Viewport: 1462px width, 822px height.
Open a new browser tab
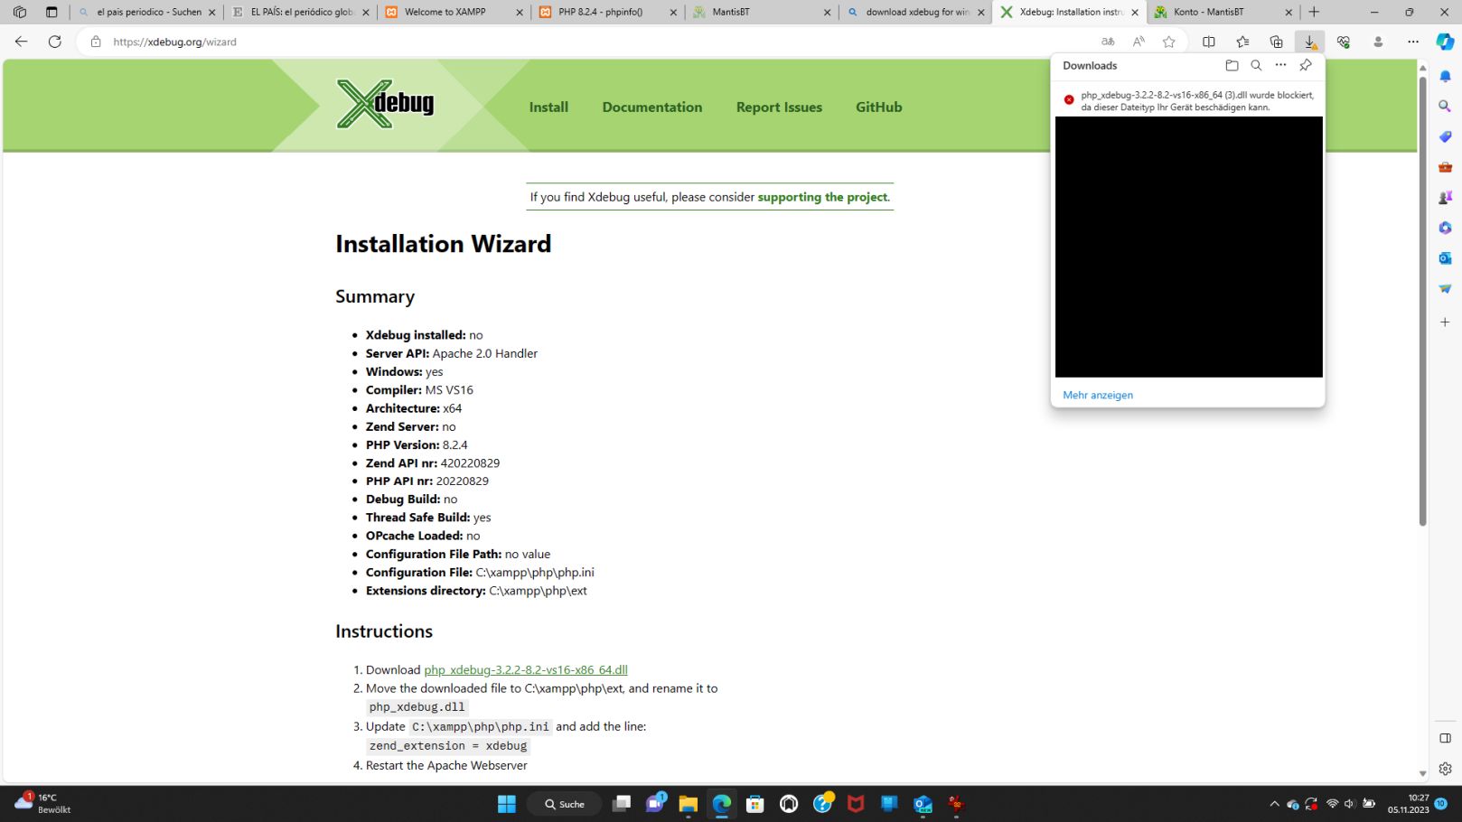(1314, 12)
